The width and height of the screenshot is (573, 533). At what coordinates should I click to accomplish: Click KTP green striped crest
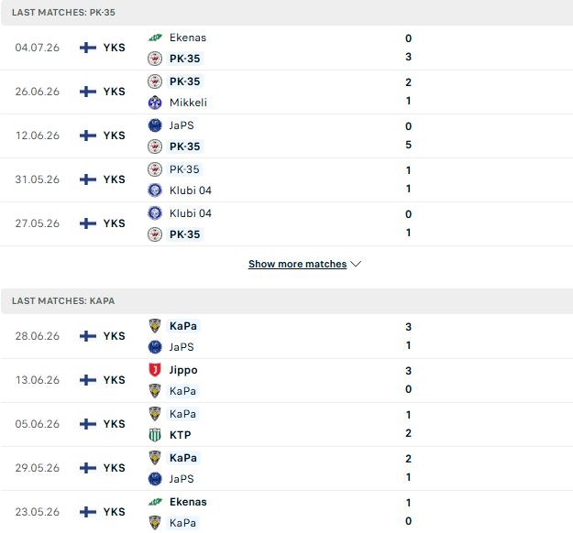(x=155, y=435)
